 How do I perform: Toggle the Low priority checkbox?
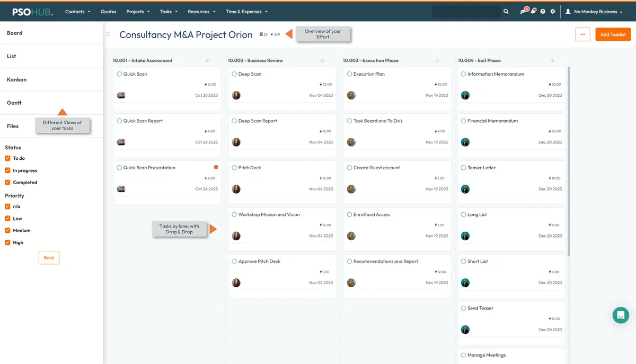coord(7,219)
